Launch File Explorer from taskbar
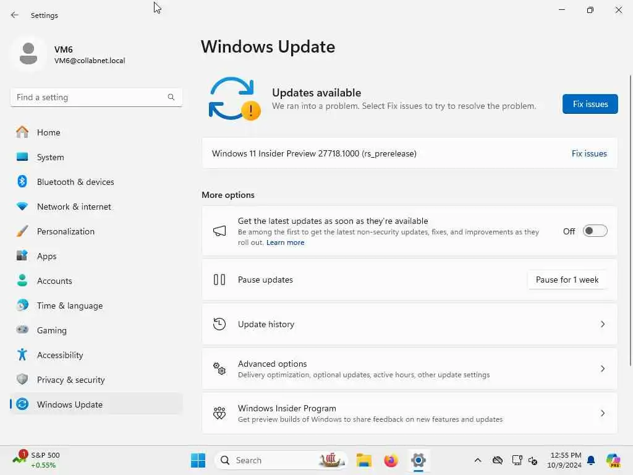Image resolution: width=633 pixels, height=475 pixels. pyautogui.click(x=363, y=460)
